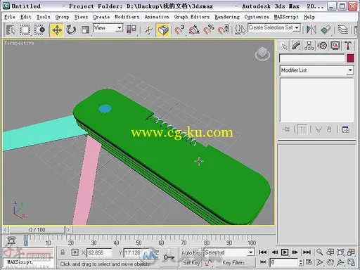Click the Mirror tool icon

pos(311,30)
